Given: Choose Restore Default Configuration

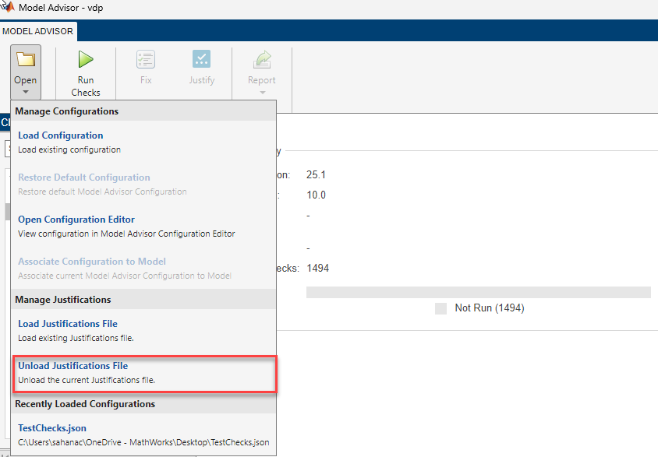Looking at the screenshot, I should pyautogui.click(x=84, y=178).
